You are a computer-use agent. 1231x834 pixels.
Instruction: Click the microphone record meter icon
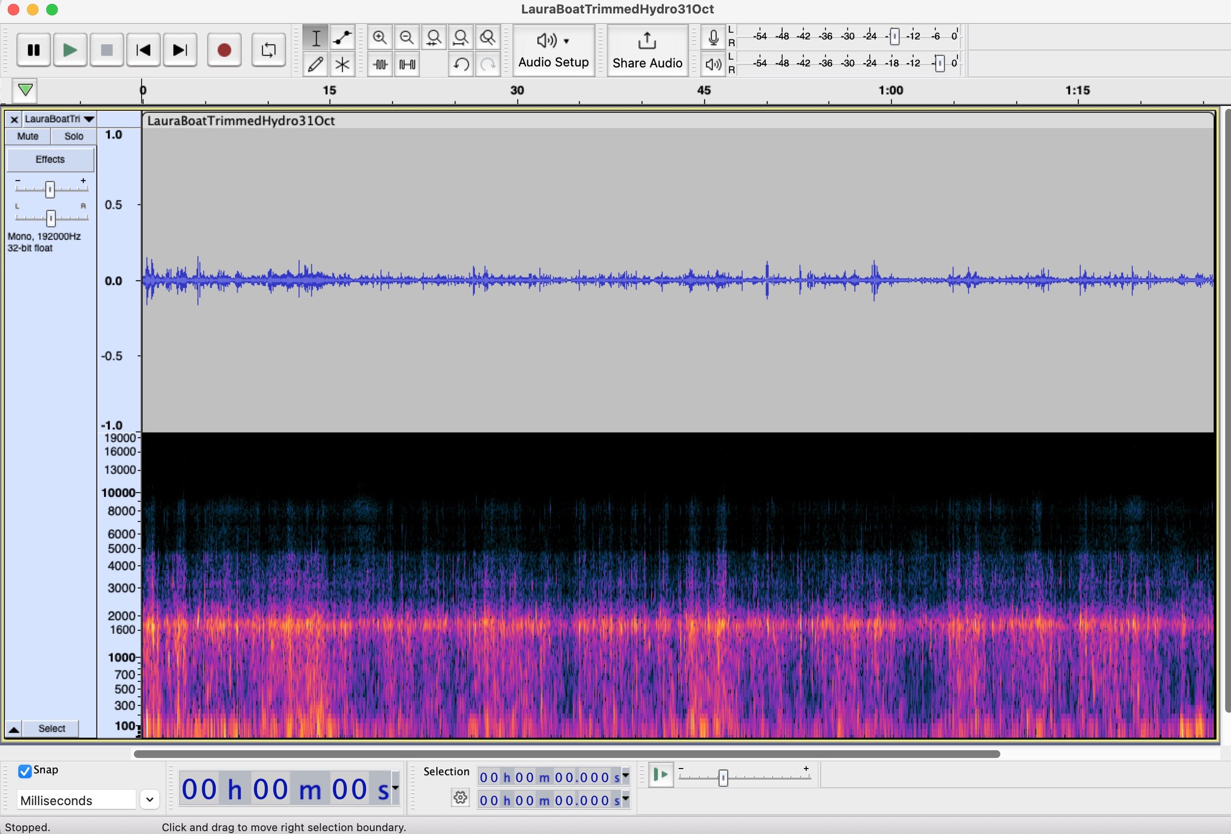(x=713, y=37)
